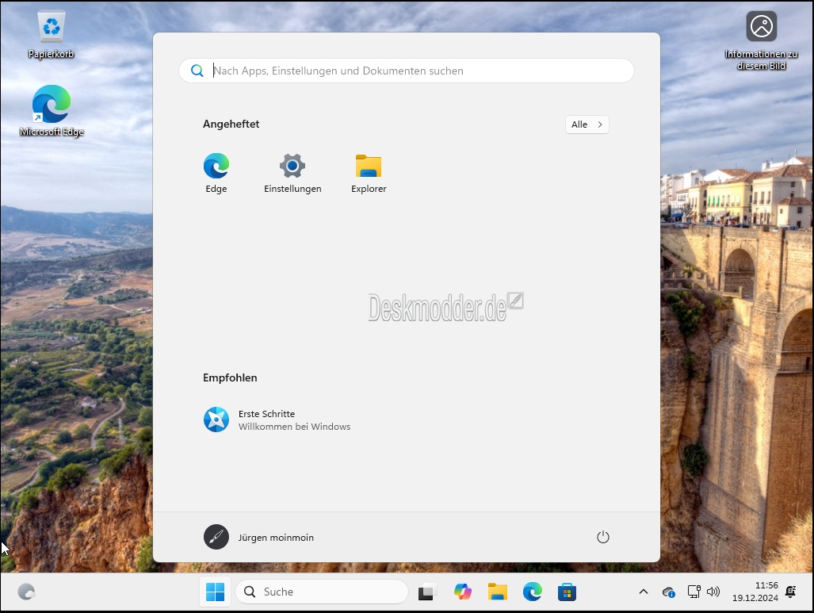The width and height of the screenshot is (814, 613).
Task: Click the Windows Start button
Action: [215, 592]
